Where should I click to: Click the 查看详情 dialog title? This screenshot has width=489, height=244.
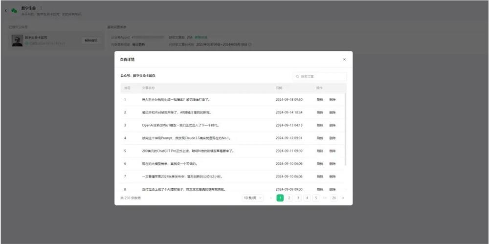[x=127, y=59]
